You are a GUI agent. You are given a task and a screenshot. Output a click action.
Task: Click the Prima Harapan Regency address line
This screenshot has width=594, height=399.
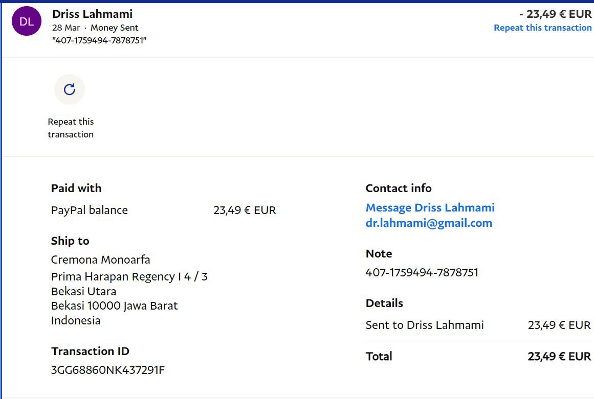[129, 276]
